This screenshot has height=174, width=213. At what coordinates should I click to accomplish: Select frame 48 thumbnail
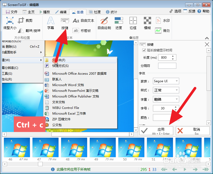pos(74,147)
